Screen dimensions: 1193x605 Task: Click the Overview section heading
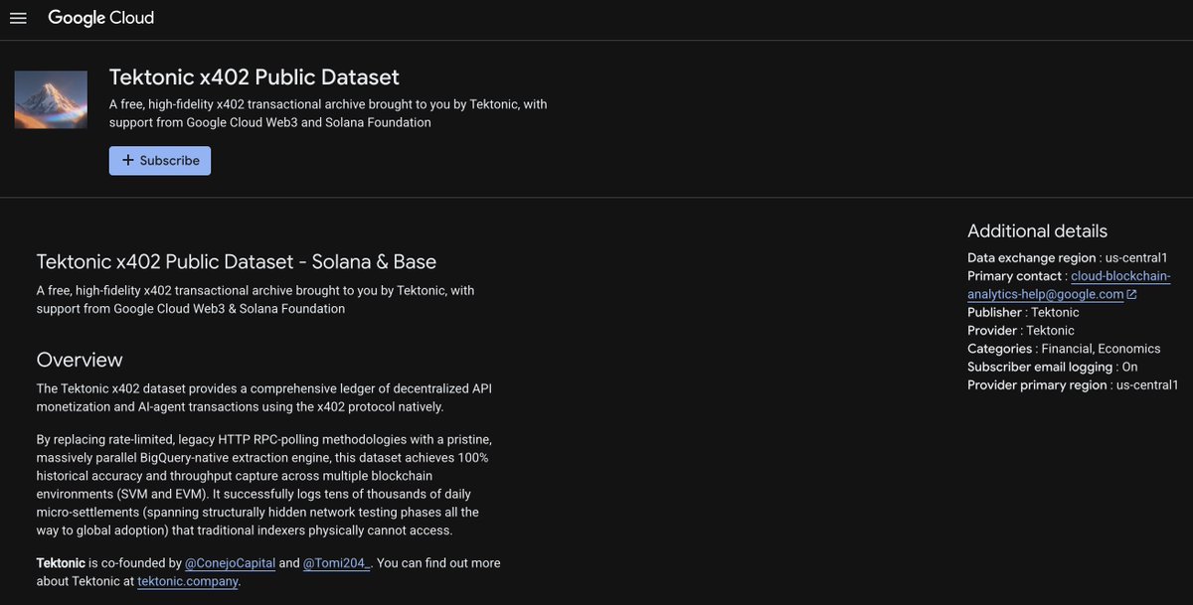[80, 360]
